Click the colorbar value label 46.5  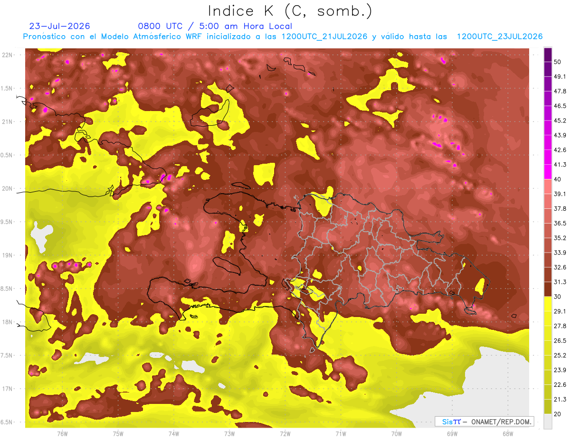(560, 106)
